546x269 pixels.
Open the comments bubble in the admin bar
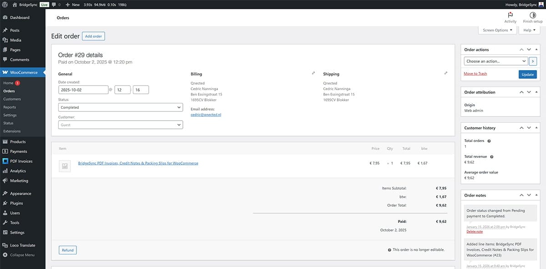tap(54, 5)
